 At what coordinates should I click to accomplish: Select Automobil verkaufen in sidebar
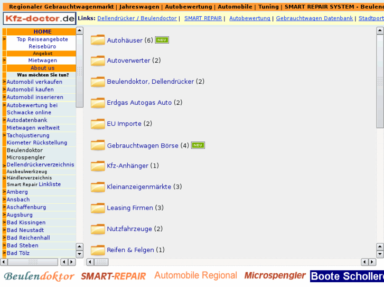(34, 82)
